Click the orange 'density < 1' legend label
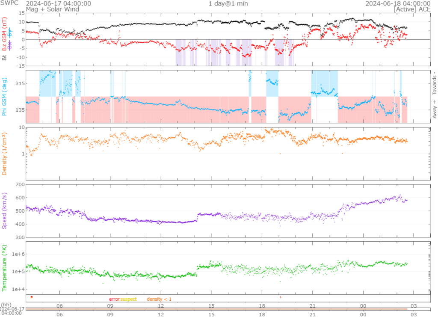Viewport: 438px width, 317px height. [x=159, y=299]
